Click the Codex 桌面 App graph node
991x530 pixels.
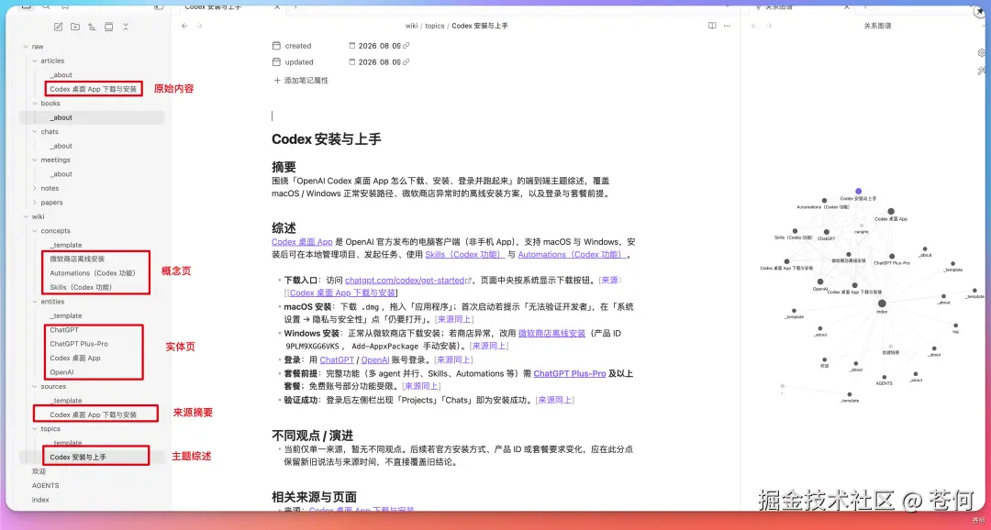[x=890, y=212]
